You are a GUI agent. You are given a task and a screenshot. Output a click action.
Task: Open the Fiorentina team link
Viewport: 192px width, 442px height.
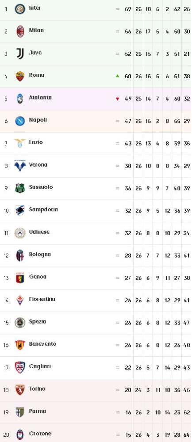(42, 299)
